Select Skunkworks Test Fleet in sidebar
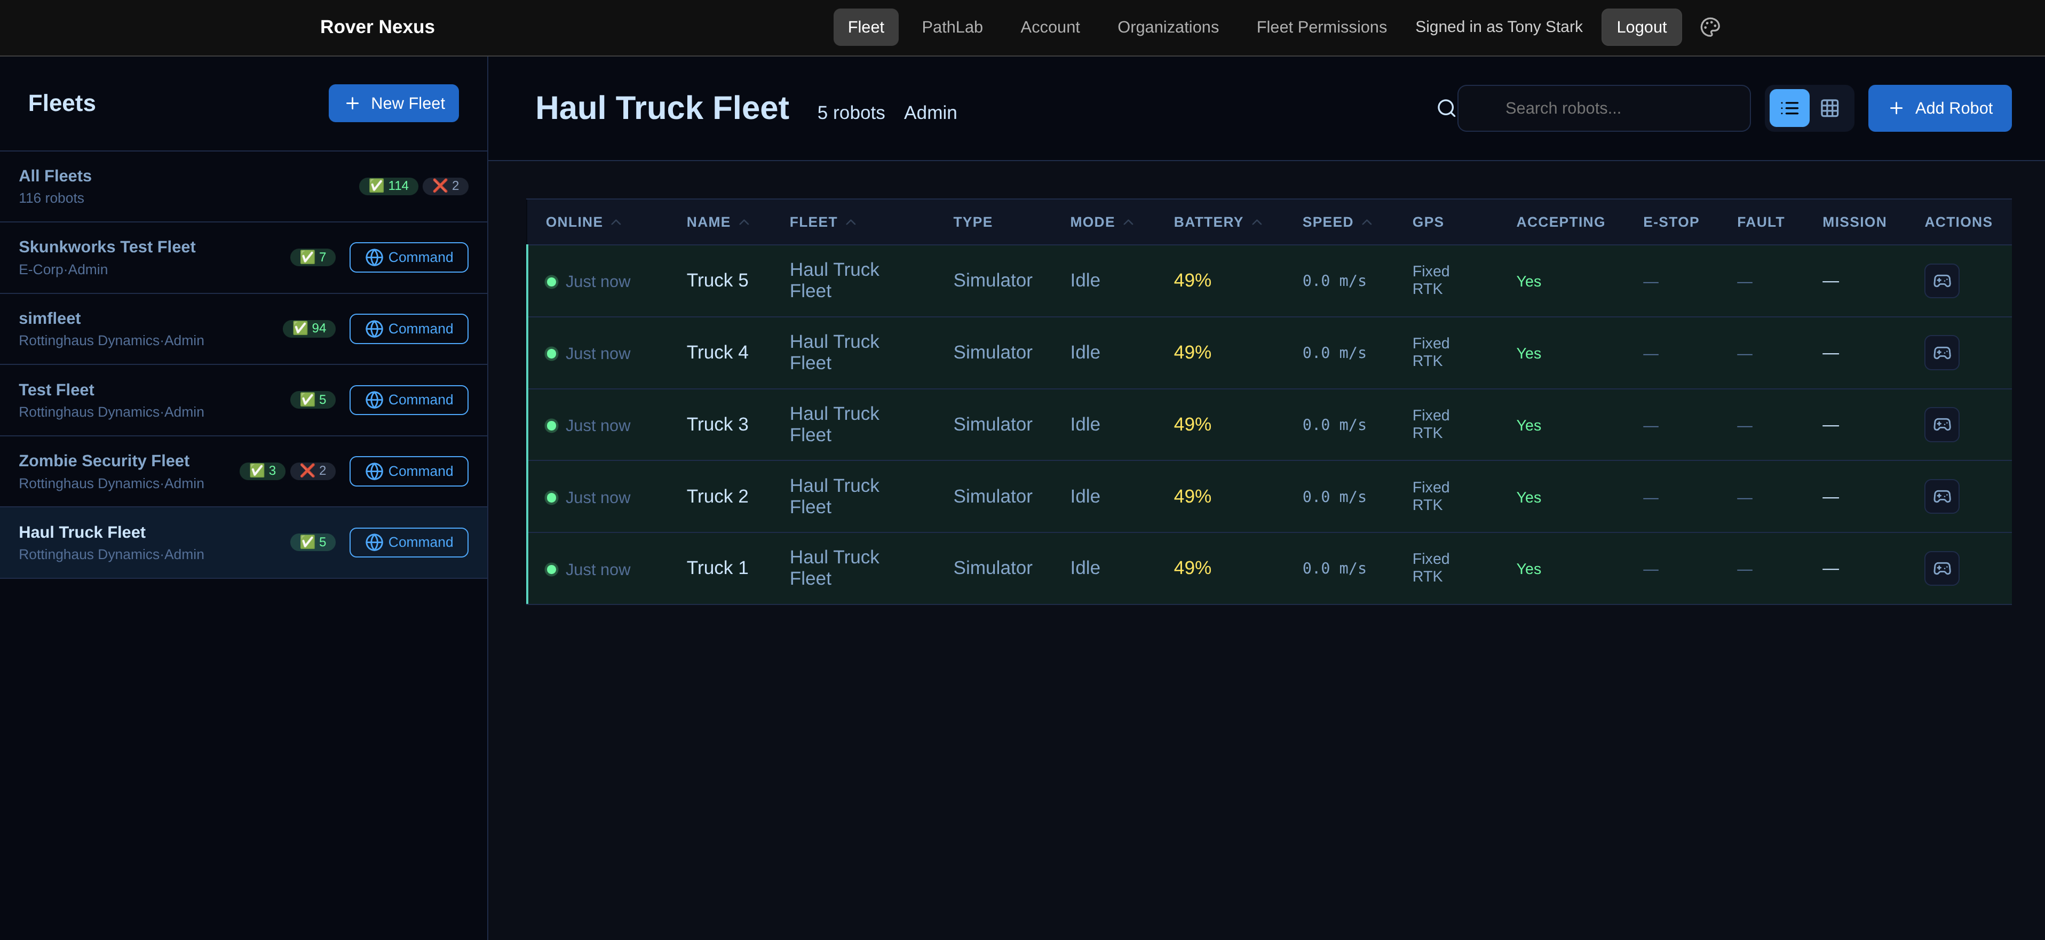Viewport: 2045px width, 940px height. tap(243, 258)
